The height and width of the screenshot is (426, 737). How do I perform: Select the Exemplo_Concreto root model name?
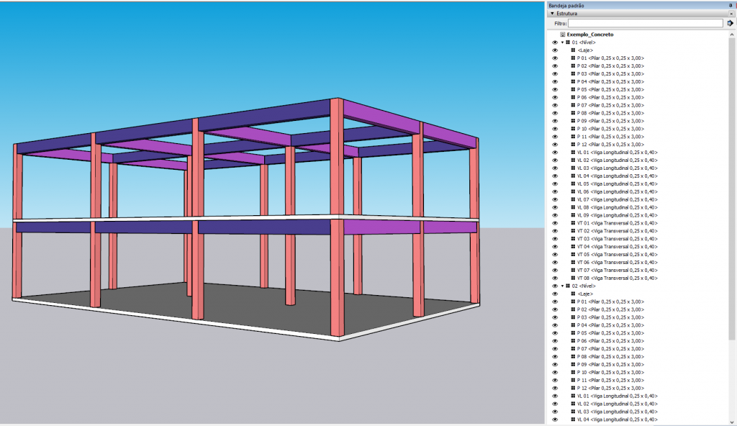pos(590,35)
